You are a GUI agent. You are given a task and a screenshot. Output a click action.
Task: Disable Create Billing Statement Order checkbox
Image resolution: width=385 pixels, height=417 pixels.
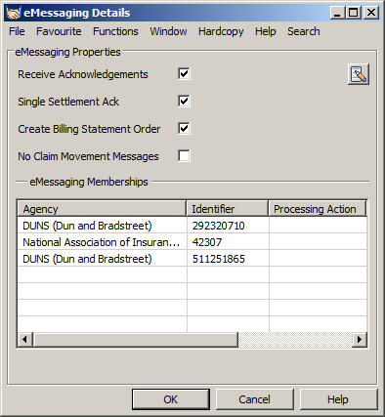(184, 129)
